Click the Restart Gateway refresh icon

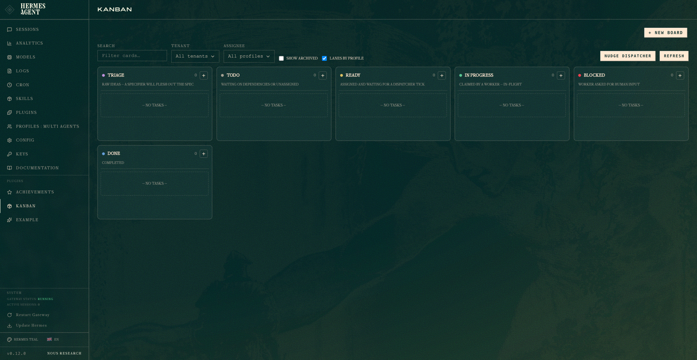pyautogui.click(x=10, y=315)
